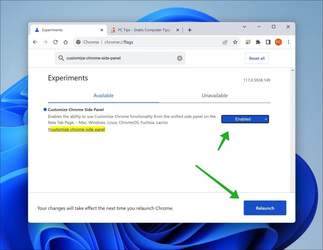The width and height of the screenshot is (323, 250).
Task: Reload the chrome://flags page
Action: [56, 42]
